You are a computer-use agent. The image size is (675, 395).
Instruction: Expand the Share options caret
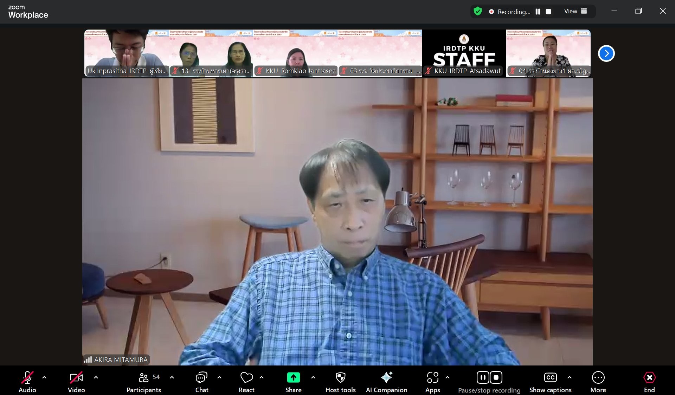pos(313,377)
